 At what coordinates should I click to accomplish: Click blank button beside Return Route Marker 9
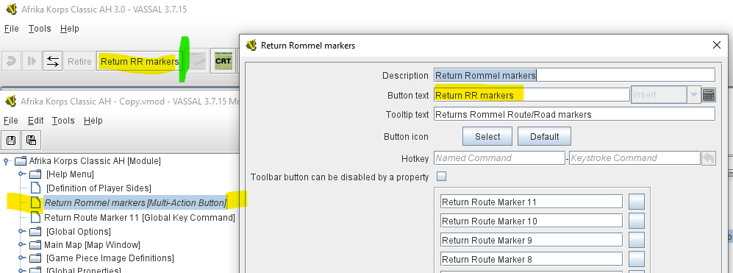637,240
